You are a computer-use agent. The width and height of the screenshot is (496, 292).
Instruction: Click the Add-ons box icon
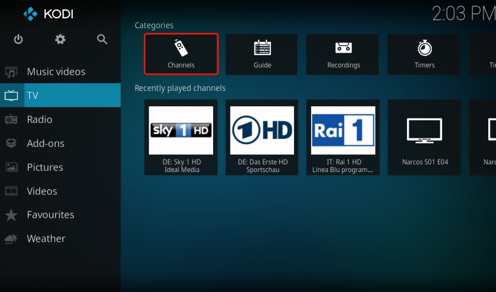point(12,143)
